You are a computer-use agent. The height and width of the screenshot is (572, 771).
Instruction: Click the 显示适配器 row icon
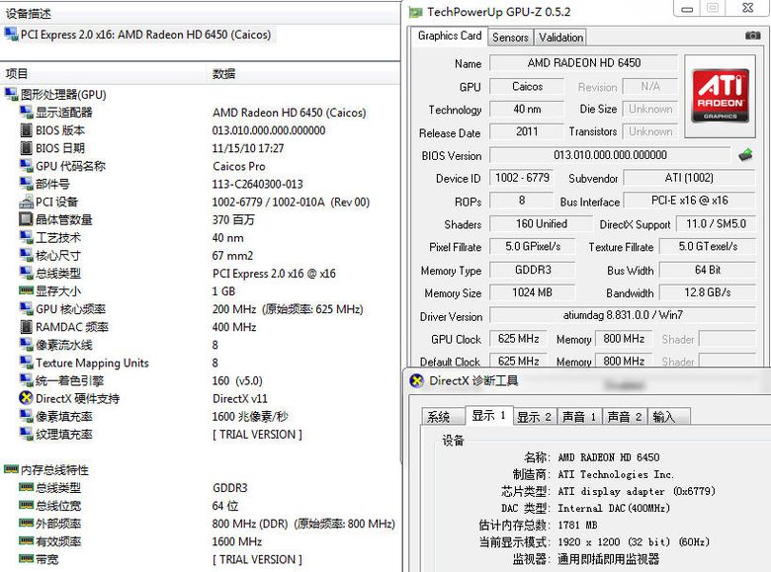pyautogui.click(x=26, y=112)
